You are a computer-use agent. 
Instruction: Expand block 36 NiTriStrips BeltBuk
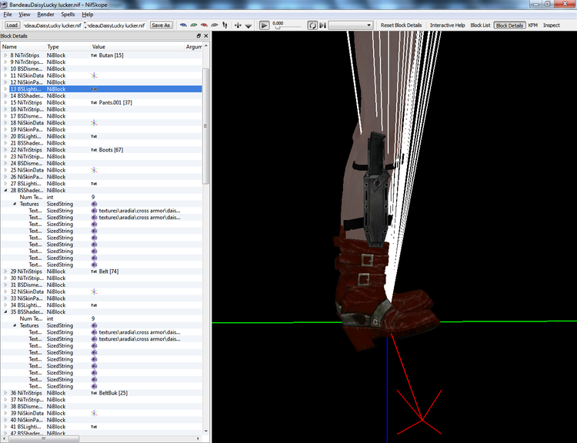[5, 393]
